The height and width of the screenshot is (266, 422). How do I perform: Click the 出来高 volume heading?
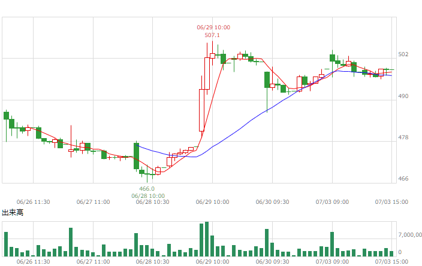click(13, 213)
